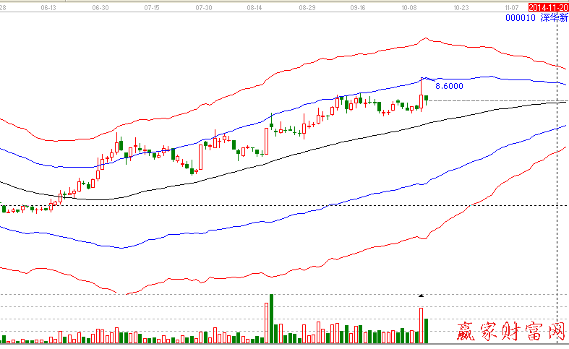Click the 000010 stock code label
Viewport: 569px width, 349px height.
(520, 18)
